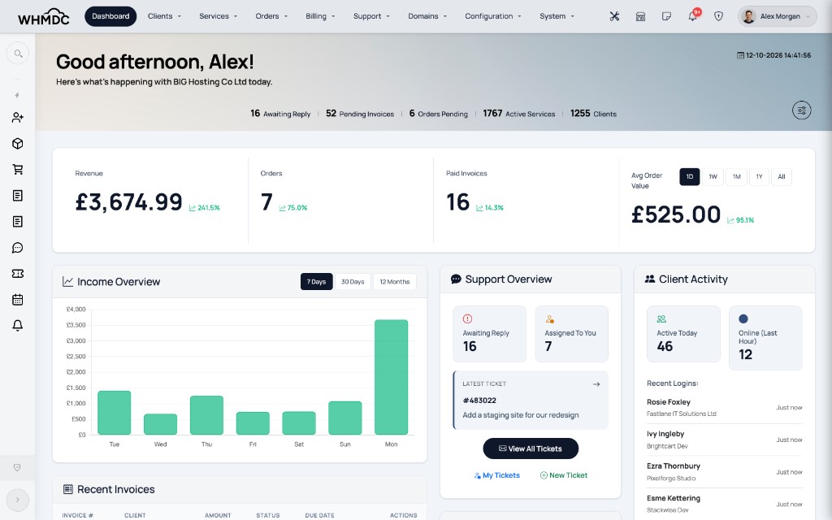This screenshot has width=832, height=520.
Task: Open the notifications bell with 9+ badge
Action: [x=693, y=16]
